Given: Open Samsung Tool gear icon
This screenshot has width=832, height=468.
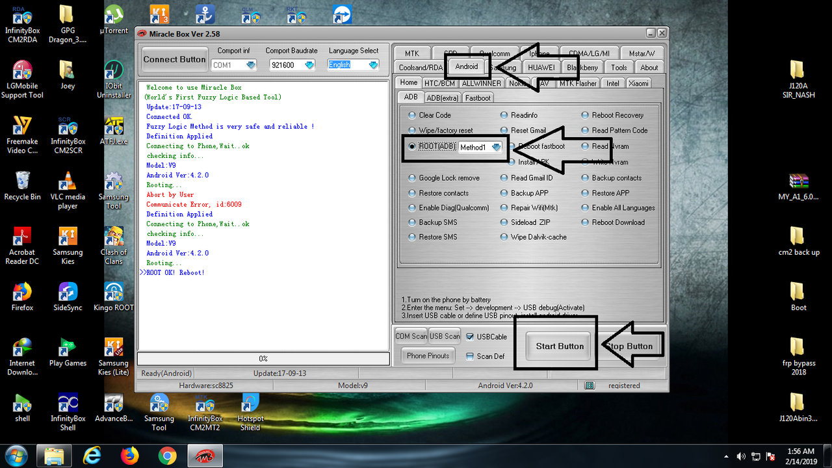Looking at the screenshot, I should tap(114, 190).
